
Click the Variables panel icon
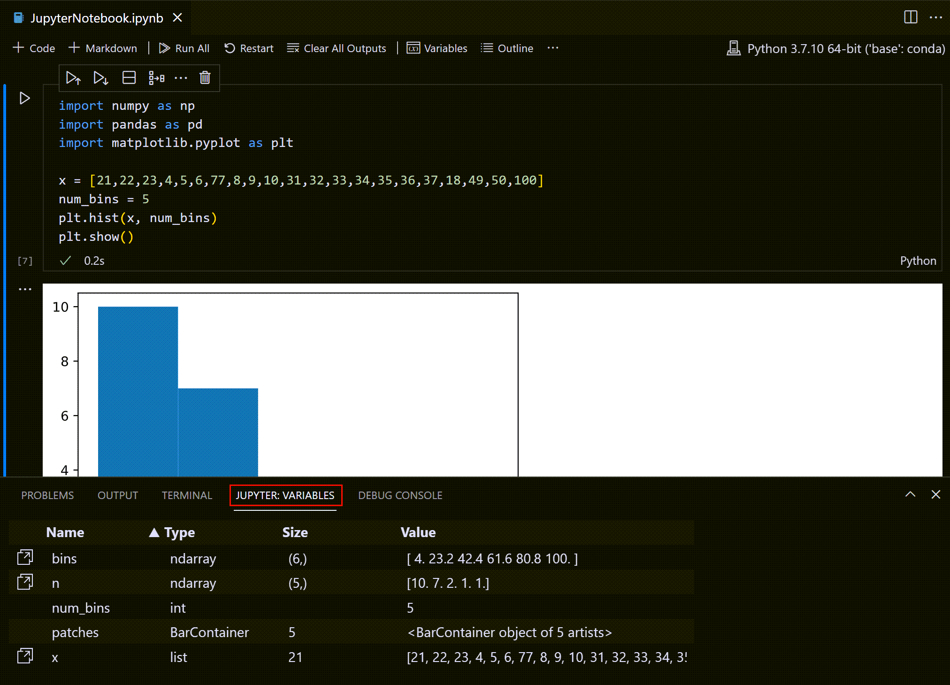[413, 48]
